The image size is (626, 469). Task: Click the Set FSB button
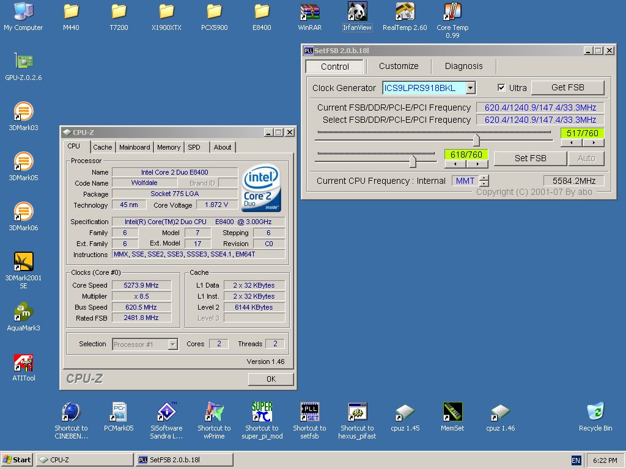click(x=530, y=158)
